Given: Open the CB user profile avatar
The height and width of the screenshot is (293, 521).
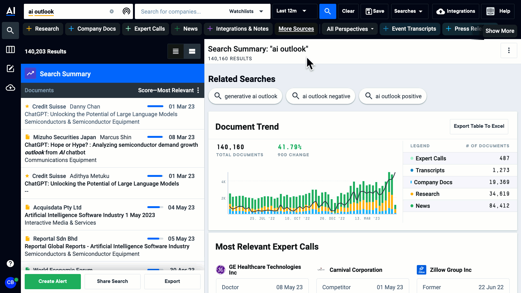Looking at the screenshot, I should coord(10,282).
